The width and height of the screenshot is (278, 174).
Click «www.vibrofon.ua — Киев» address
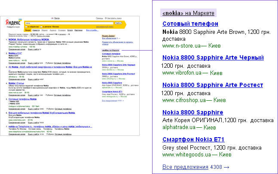coord(192,73)
